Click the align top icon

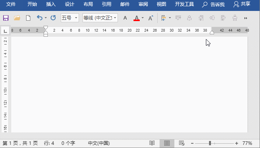(x=178, y=18)
